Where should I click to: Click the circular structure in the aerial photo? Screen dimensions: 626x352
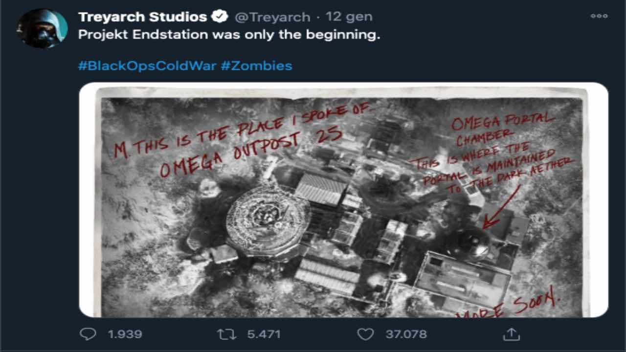coord(268,220)
